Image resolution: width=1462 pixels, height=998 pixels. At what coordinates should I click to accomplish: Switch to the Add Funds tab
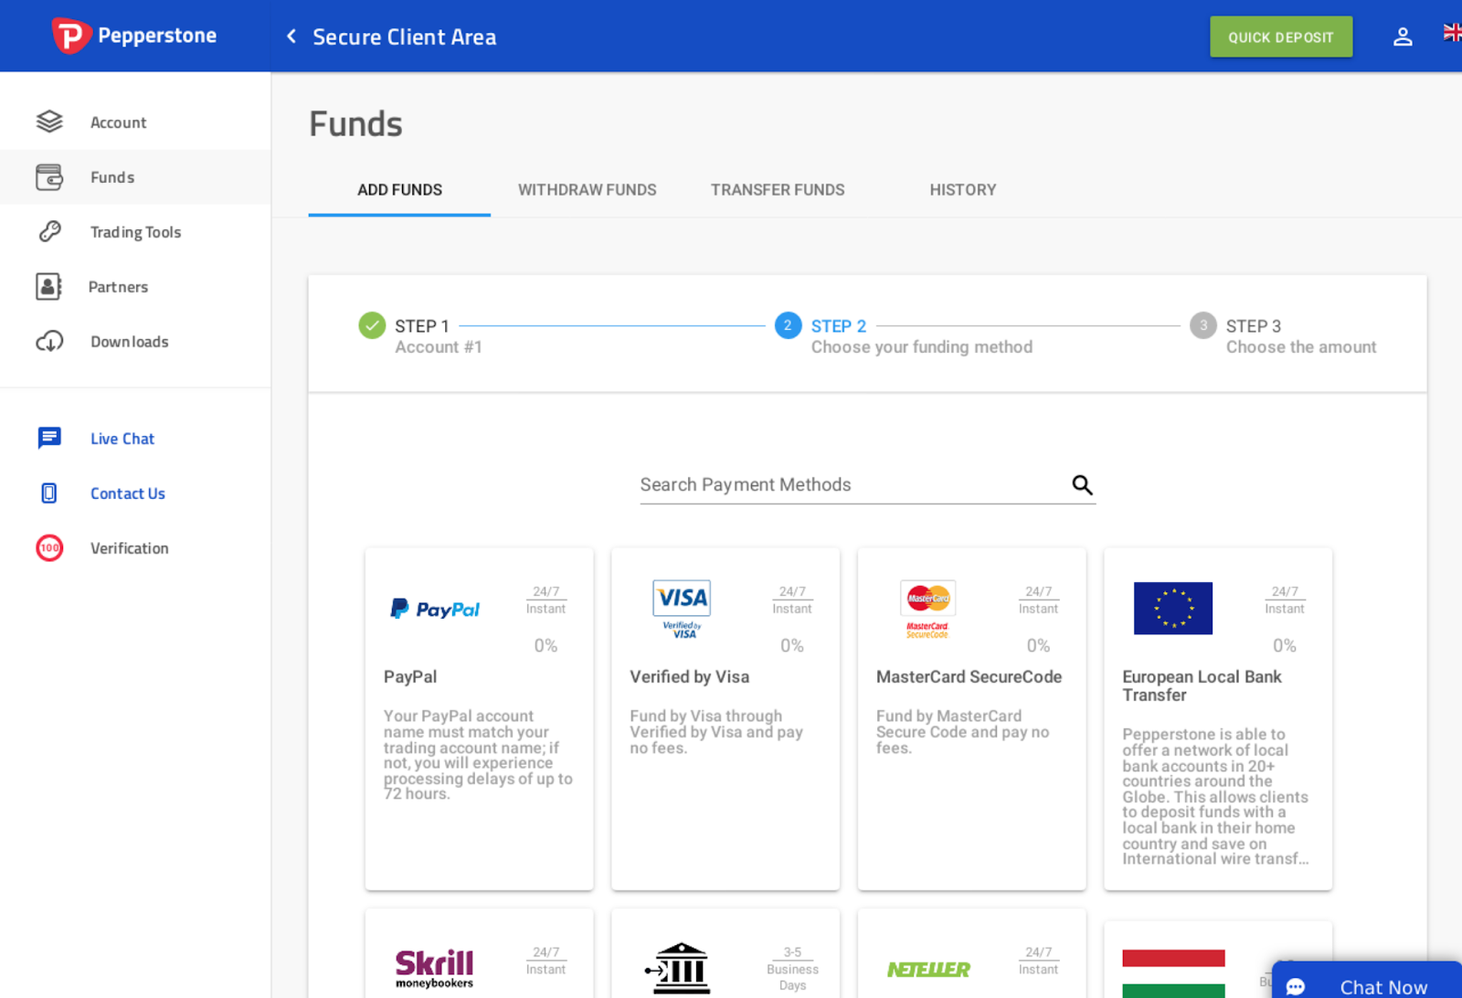399,190
